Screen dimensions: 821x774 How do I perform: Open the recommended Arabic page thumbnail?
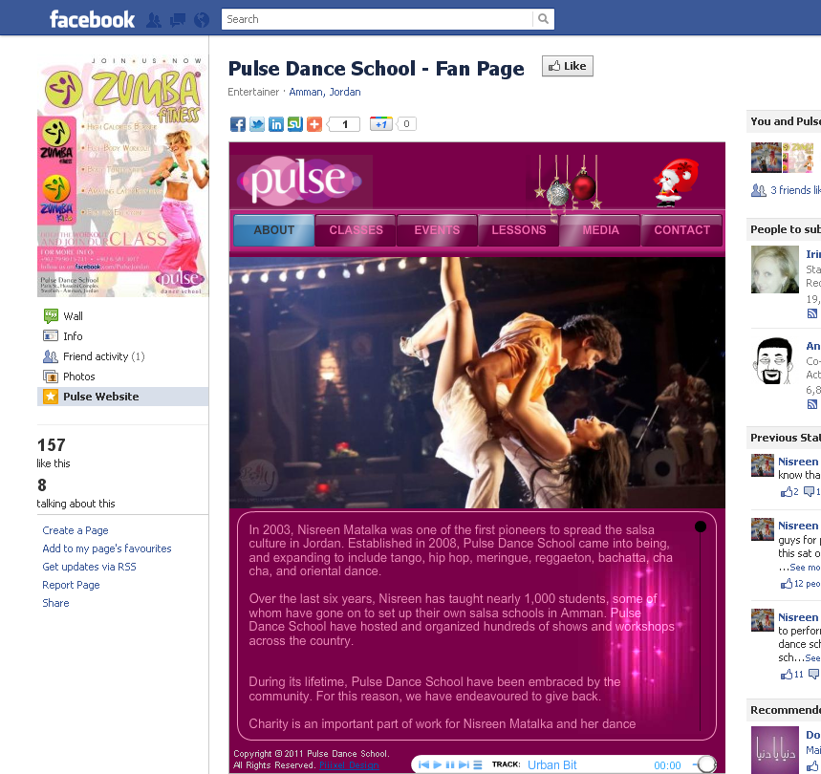[x=775, y=750]
